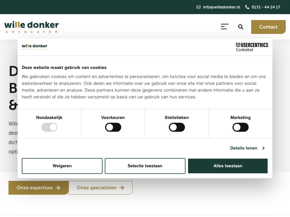Screen dimensions: 290x217
Task: Click the Statistieken label
Action: (177, 118)
